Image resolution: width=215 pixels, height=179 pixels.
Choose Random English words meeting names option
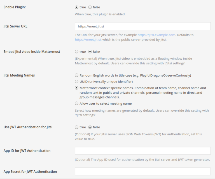coord(77,75)
